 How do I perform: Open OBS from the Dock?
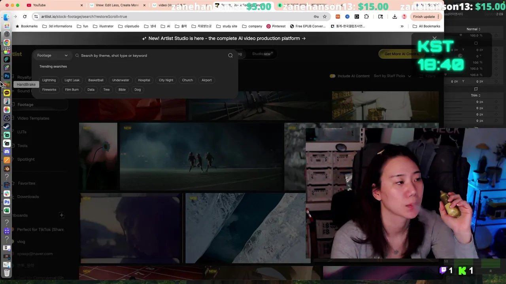coord(7,118)
